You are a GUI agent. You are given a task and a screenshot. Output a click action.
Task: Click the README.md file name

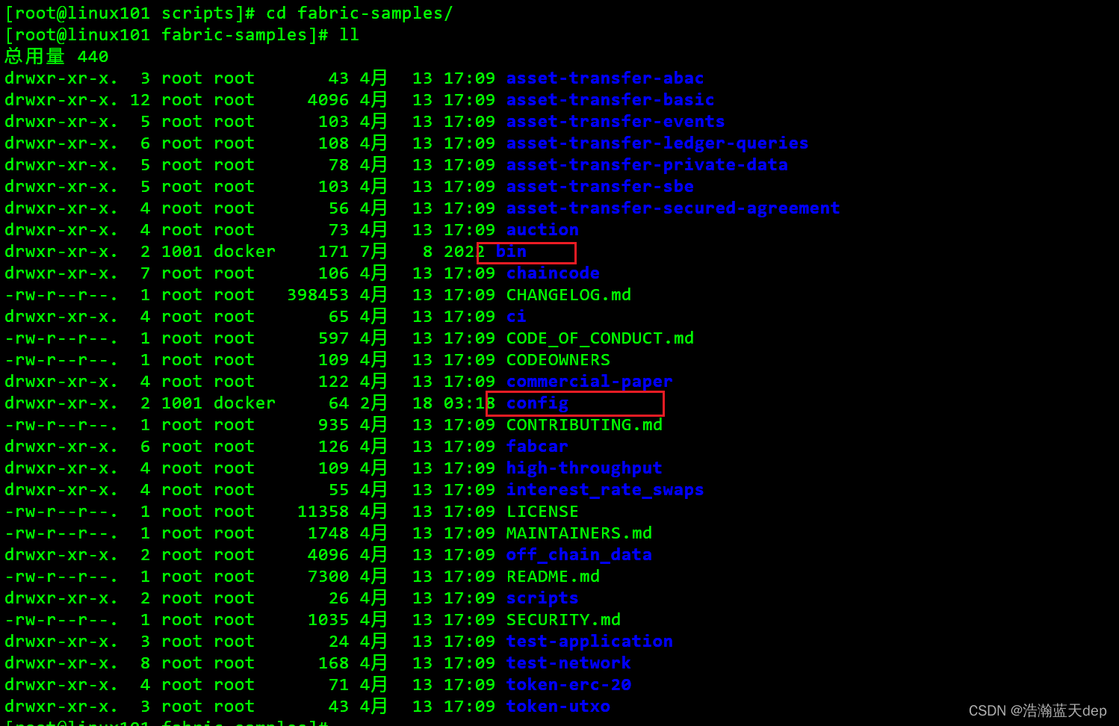coord(553,577)
